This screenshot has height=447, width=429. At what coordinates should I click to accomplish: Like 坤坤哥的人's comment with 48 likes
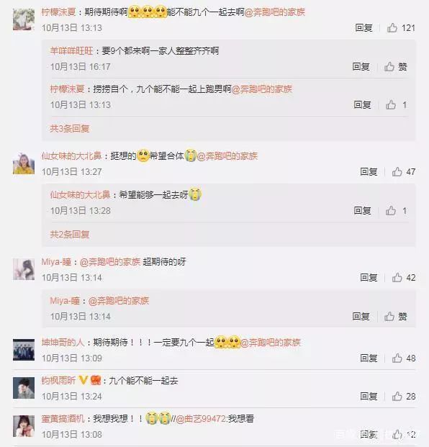pos(397,358)
